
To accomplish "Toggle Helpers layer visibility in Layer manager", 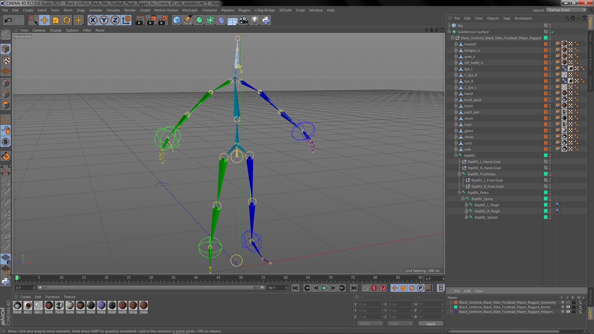I will click(x=568, y=312).
